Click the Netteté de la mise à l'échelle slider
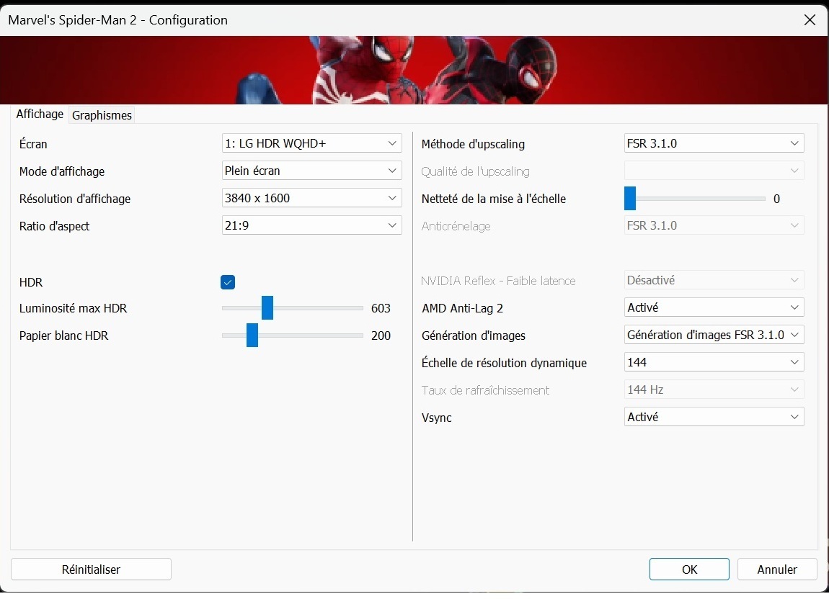Image resolution: width=829 pixels, height=599 pixels. [695, 199]
